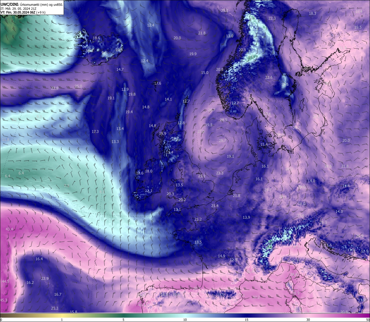Select the 15.4 value label
Screen dimensions: 370x322
tap(264, 144)
